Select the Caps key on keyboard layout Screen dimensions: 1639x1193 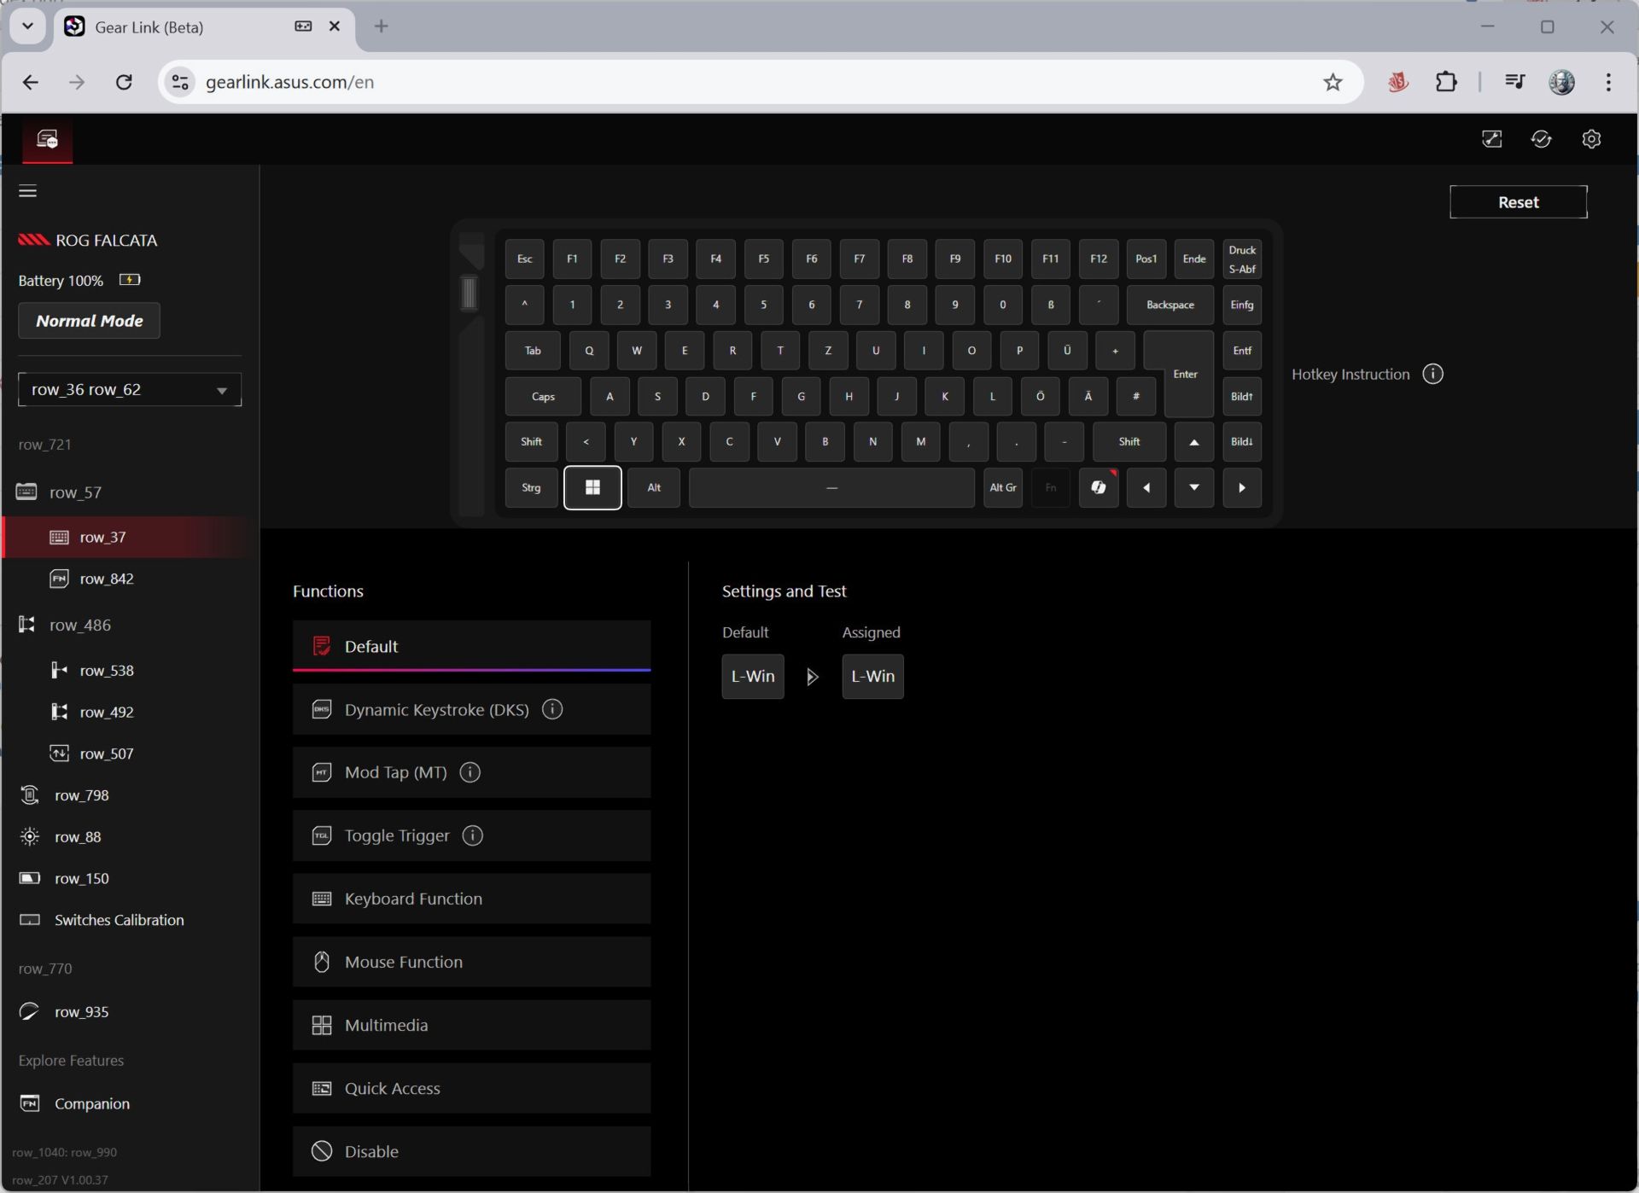point(543,396)
